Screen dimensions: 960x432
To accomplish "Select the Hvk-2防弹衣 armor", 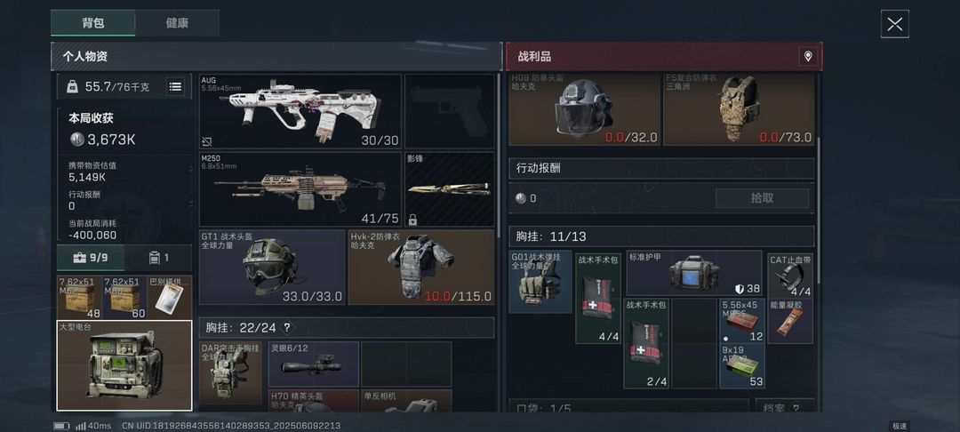I will tap(421, 267).
